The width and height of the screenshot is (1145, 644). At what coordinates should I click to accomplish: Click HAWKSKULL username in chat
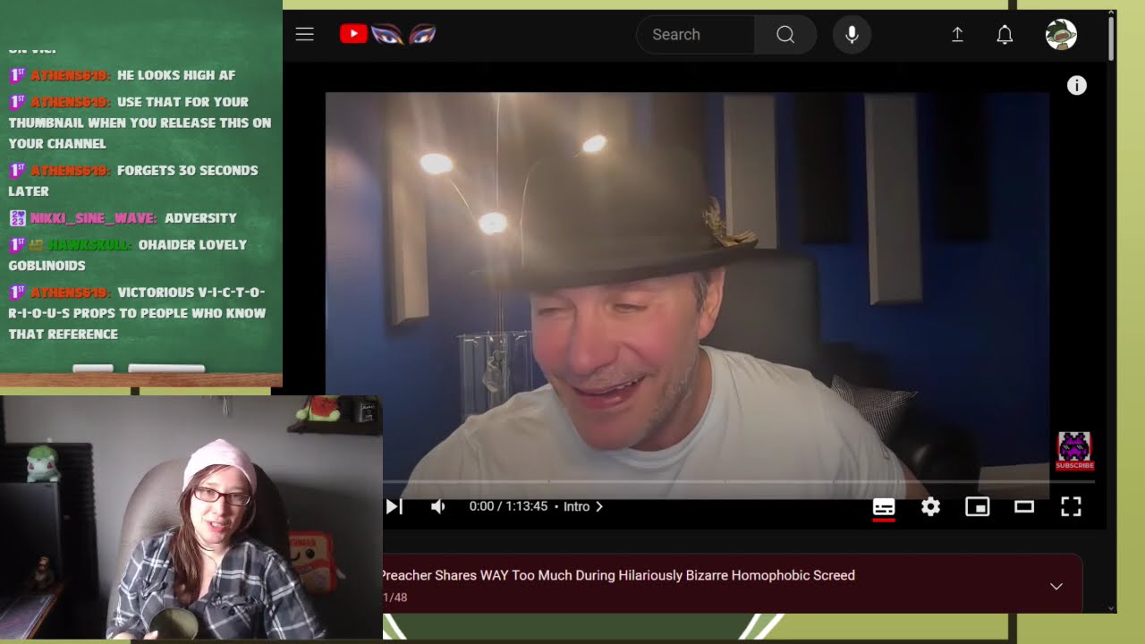(x=90, y=245)
